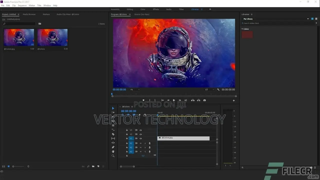Hide track V2 with eye toggle
The image size is (320, 180).
point(141,134)
